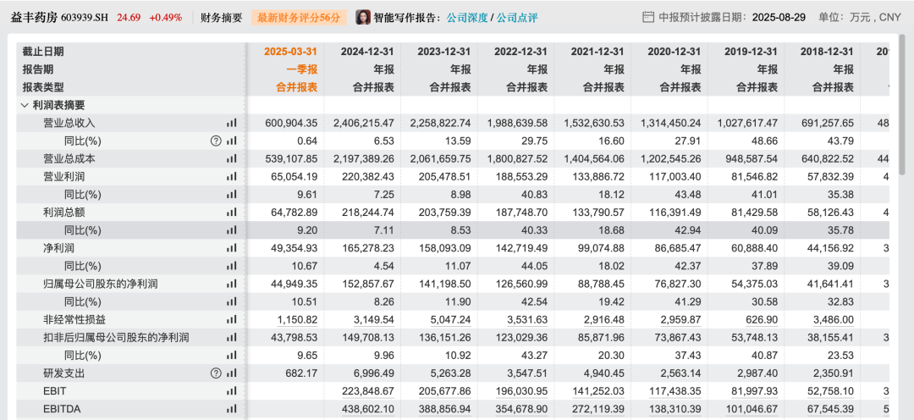914x420 pixels.
Task: Open the 公司深度 report link
Action: coord(466,18)
